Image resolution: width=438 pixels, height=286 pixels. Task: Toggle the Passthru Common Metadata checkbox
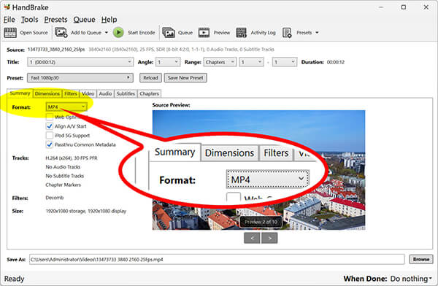pos(50,144)
